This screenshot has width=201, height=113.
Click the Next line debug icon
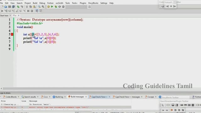pos(10,11)
